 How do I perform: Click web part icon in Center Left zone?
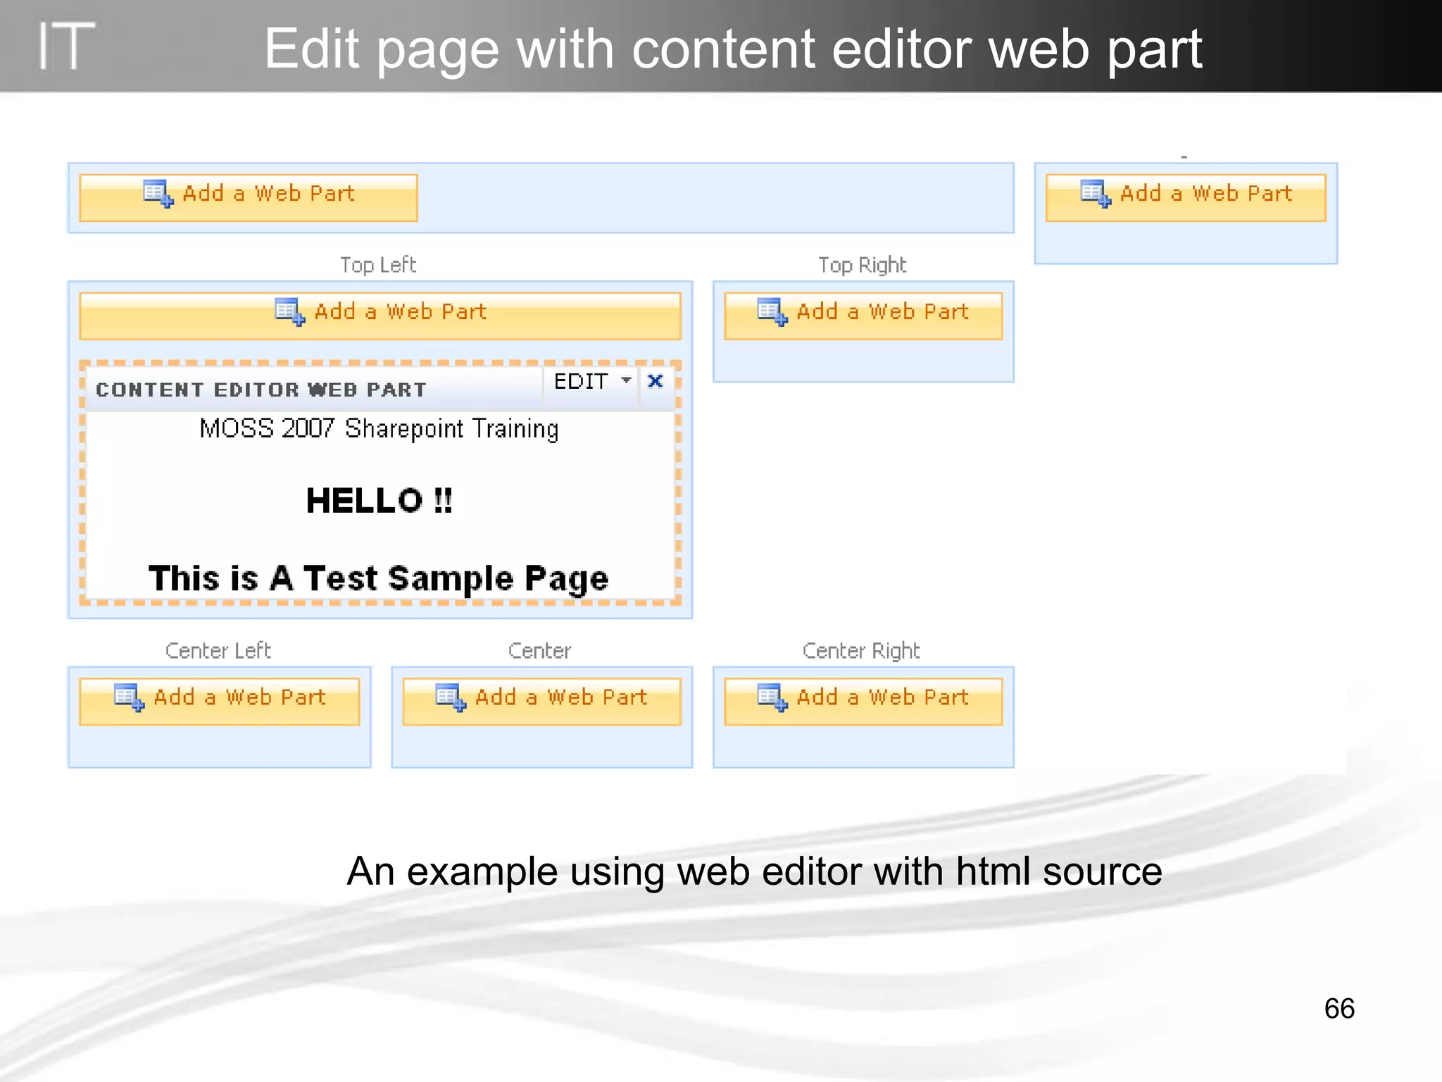point(129,697)
